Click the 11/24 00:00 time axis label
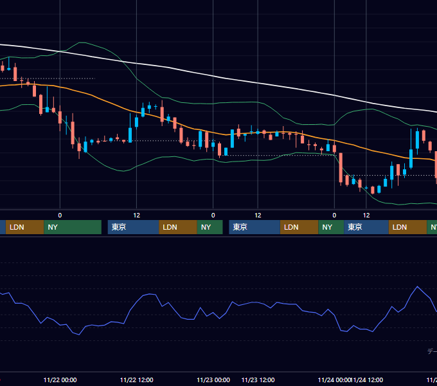 [x=334, y=380]
